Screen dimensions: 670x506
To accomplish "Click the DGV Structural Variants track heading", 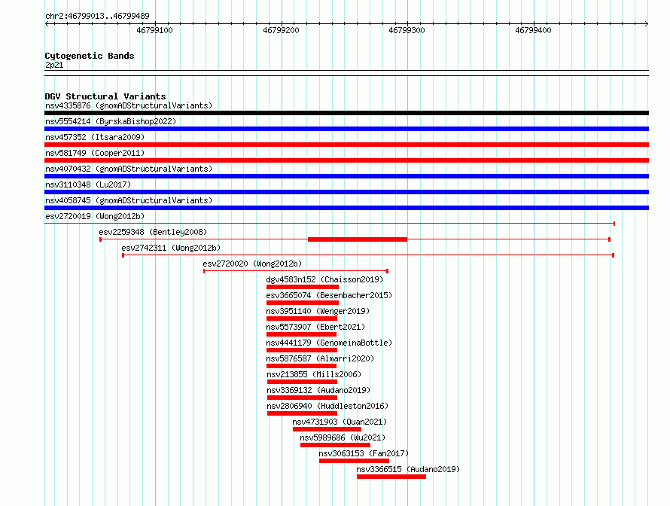I will [105, 96].
